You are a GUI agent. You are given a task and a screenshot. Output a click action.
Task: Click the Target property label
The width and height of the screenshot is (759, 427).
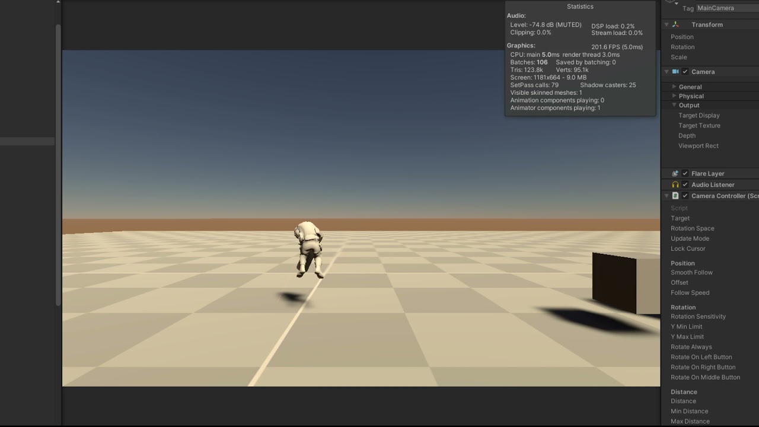(680, 218)
